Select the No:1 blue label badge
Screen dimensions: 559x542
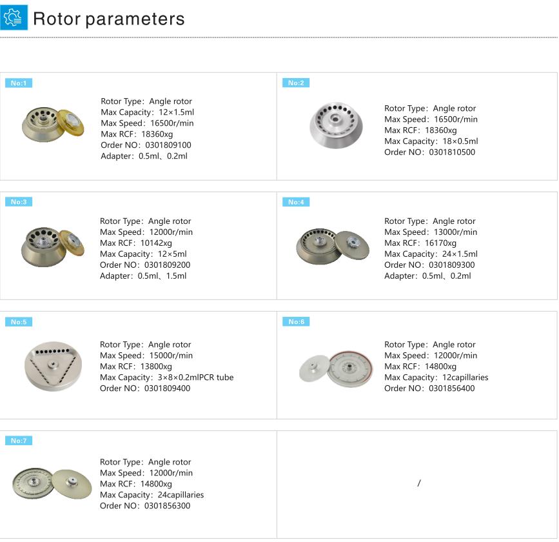click(19, 83)
